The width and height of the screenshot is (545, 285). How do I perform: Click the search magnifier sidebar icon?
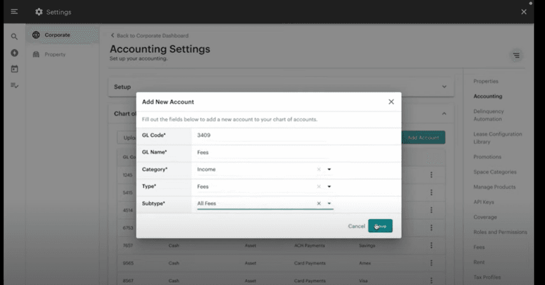[14, 36]
